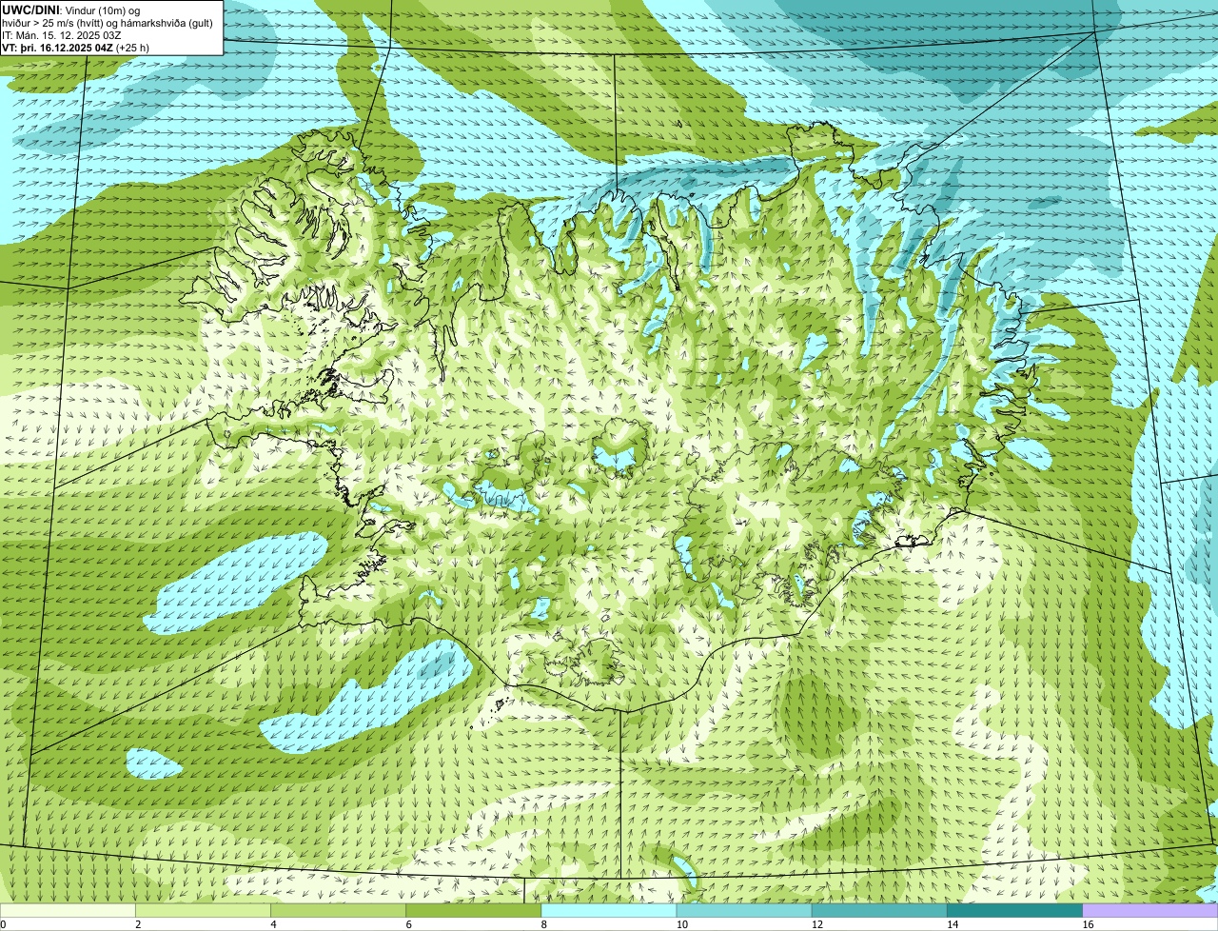Screen dimensions: 1218x931
Task: Click the "2" label on the legend scale
Action: (x=138, y=924)
